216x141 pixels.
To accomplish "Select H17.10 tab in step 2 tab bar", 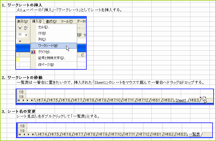I will (x=115, y=100).
